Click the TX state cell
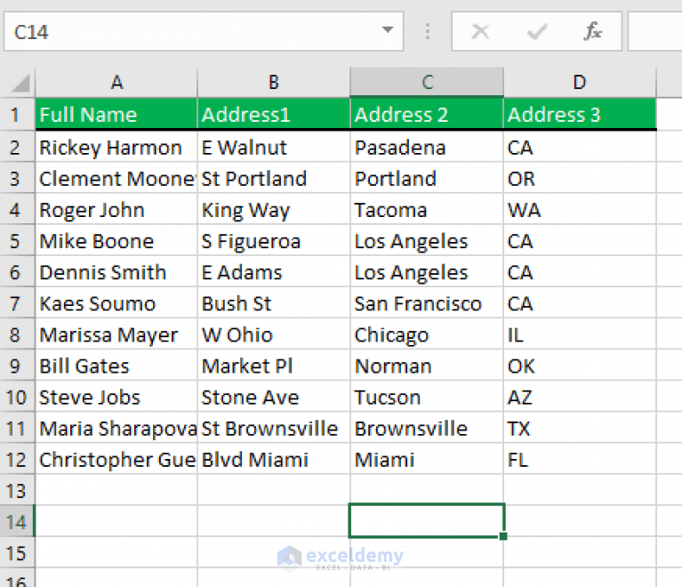 click(x=580, y=428)
